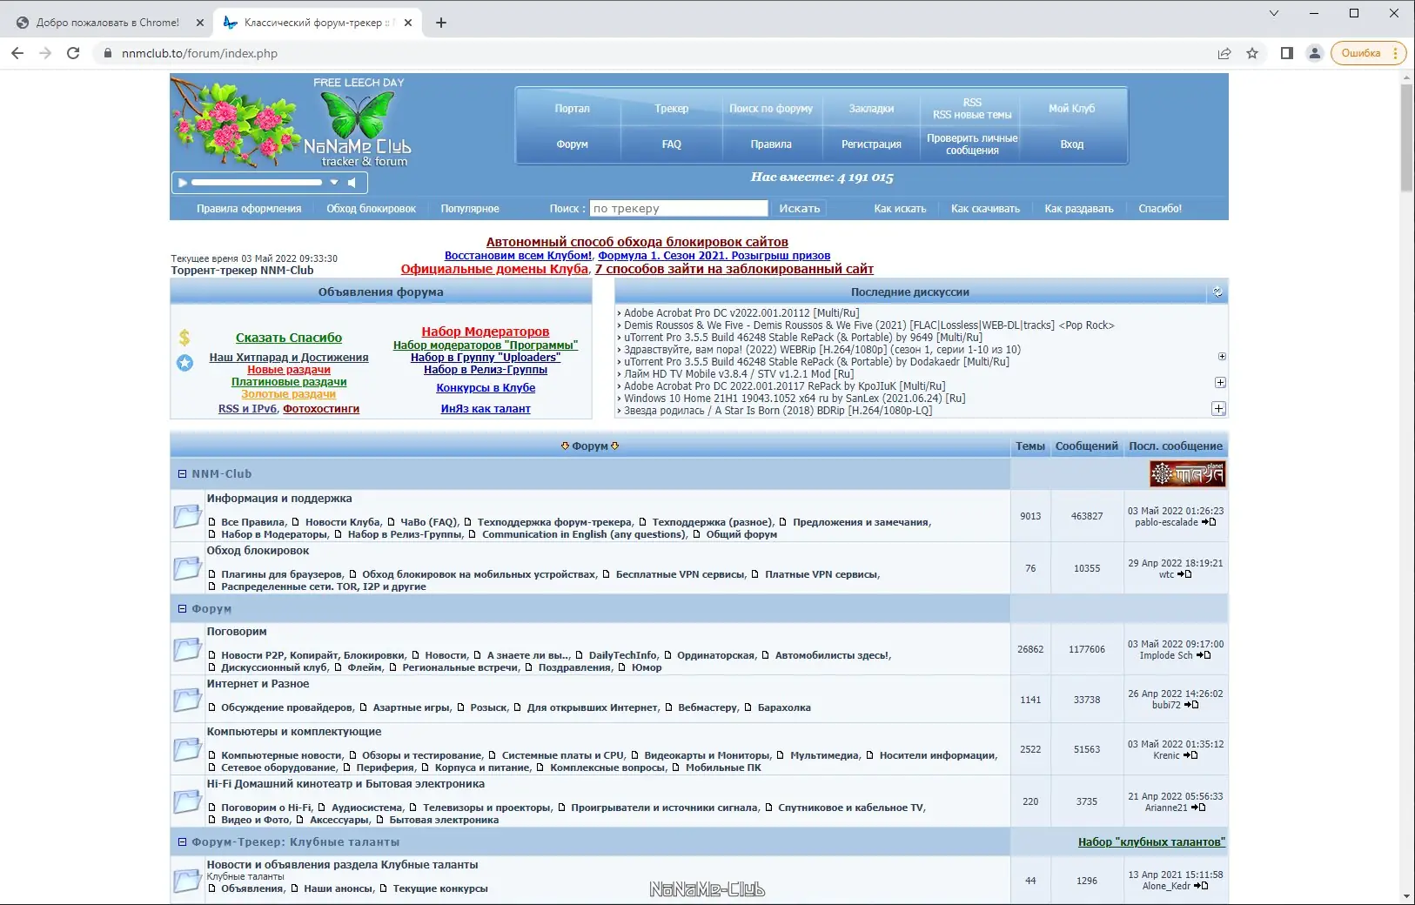Open Поиск по форуму menu item
Screen dimensions: 1415x905
pos(771,109)
